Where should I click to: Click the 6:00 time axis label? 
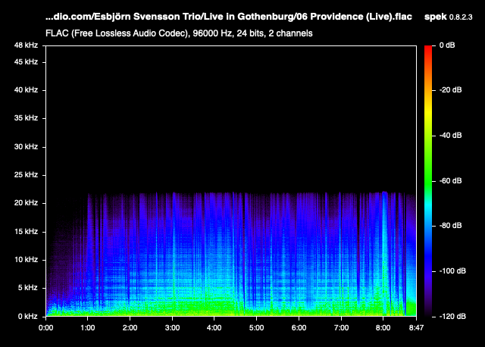(299, 328)
